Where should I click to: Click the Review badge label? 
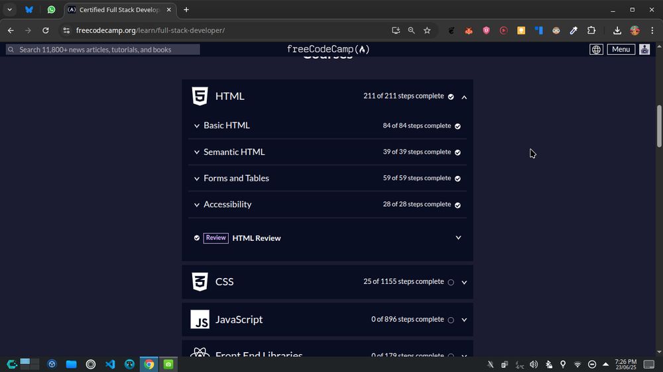coord(215,238)
